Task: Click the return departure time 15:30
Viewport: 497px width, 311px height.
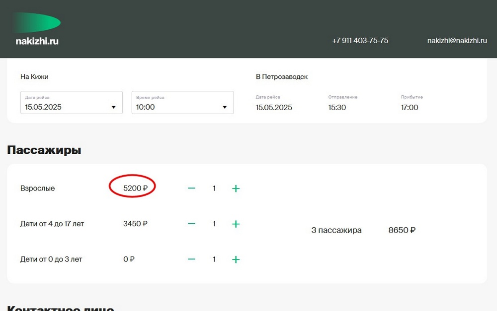Action: [x=337, y=107]
